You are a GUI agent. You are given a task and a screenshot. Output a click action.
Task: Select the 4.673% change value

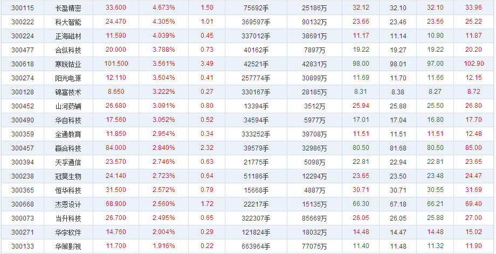163,8
